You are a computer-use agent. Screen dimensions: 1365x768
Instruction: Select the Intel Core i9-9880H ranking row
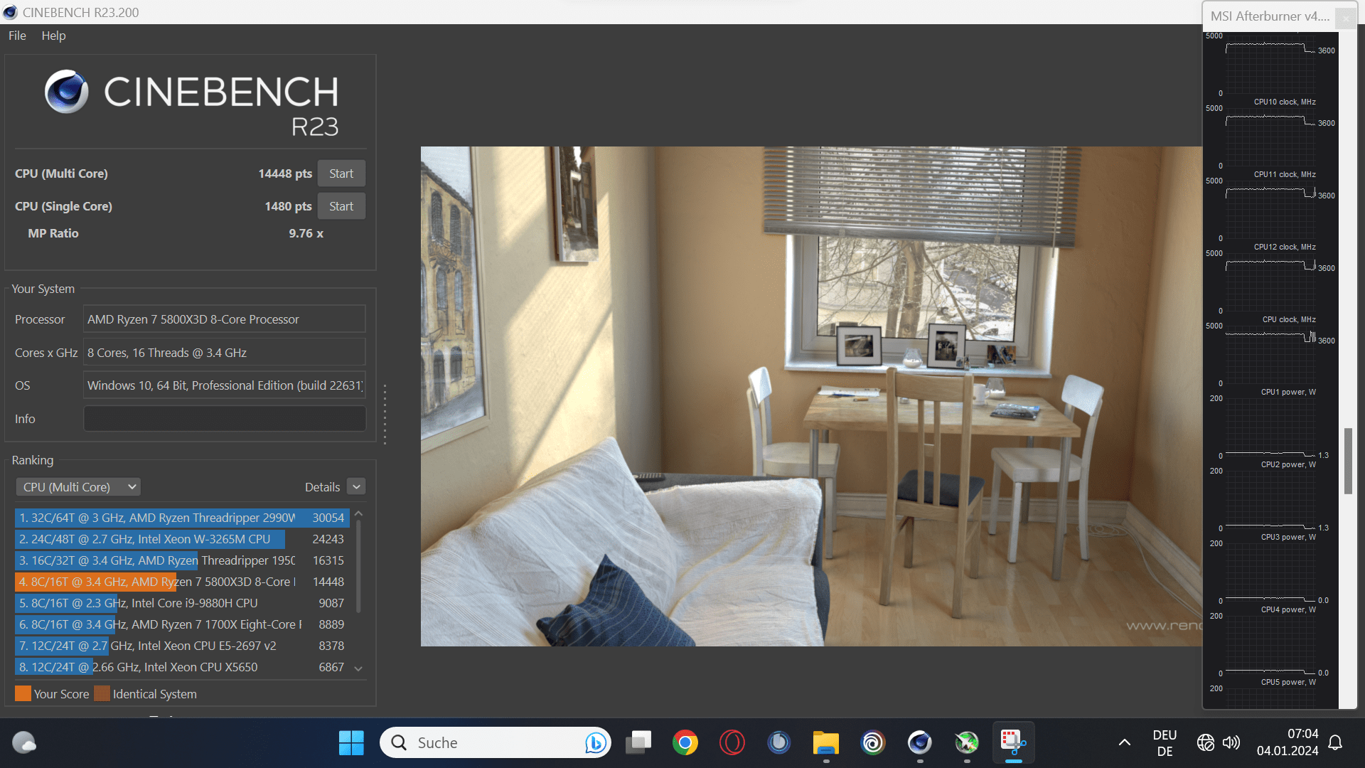(182, 603)
